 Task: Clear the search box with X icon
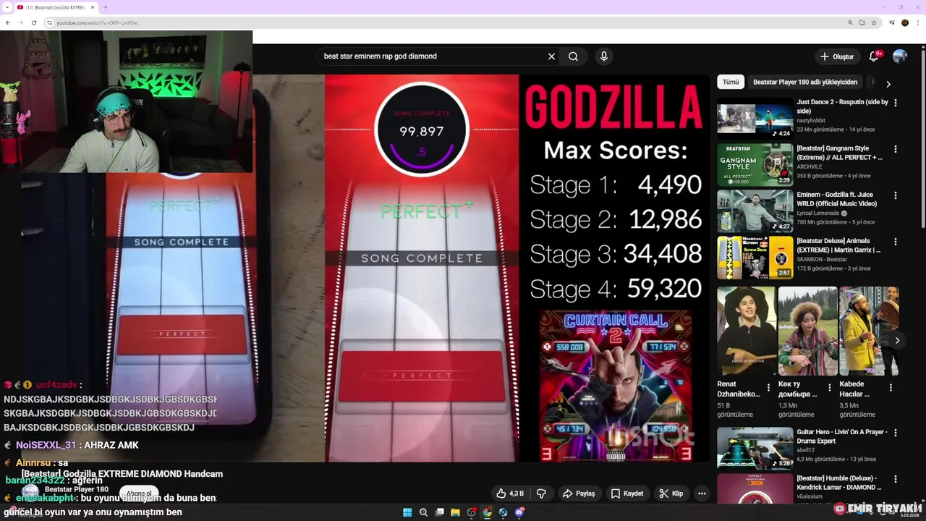pos(551,56)
